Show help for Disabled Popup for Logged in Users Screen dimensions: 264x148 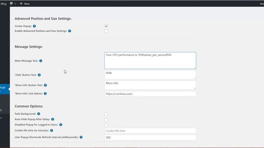61,125
